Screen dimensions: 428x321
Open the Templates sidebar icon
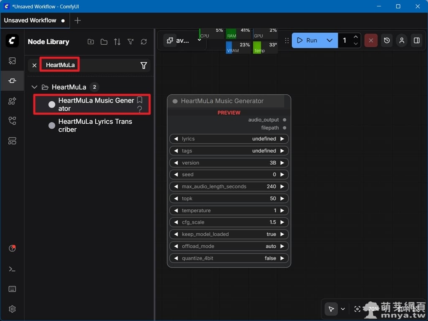click(x=12, y=141)
